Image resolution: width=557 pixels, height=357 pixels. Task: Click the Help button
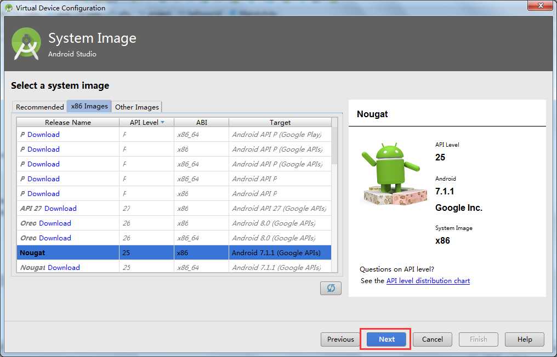(x=524, y=339)
